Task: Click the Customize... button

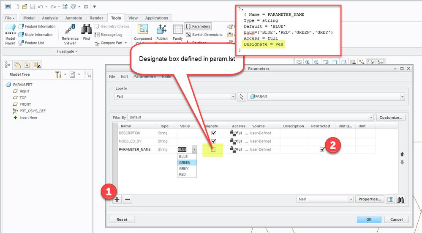Action: tap(391, 118)
